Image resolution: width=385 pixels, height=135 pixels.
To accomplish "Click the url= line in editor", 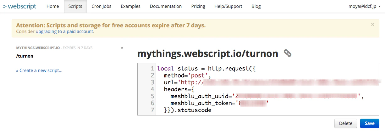I will click(267, 82).
